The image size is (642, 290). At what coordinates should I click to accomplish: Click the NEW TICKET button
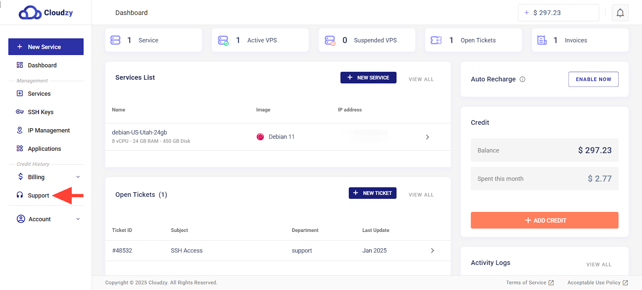(x=372, y=193)
